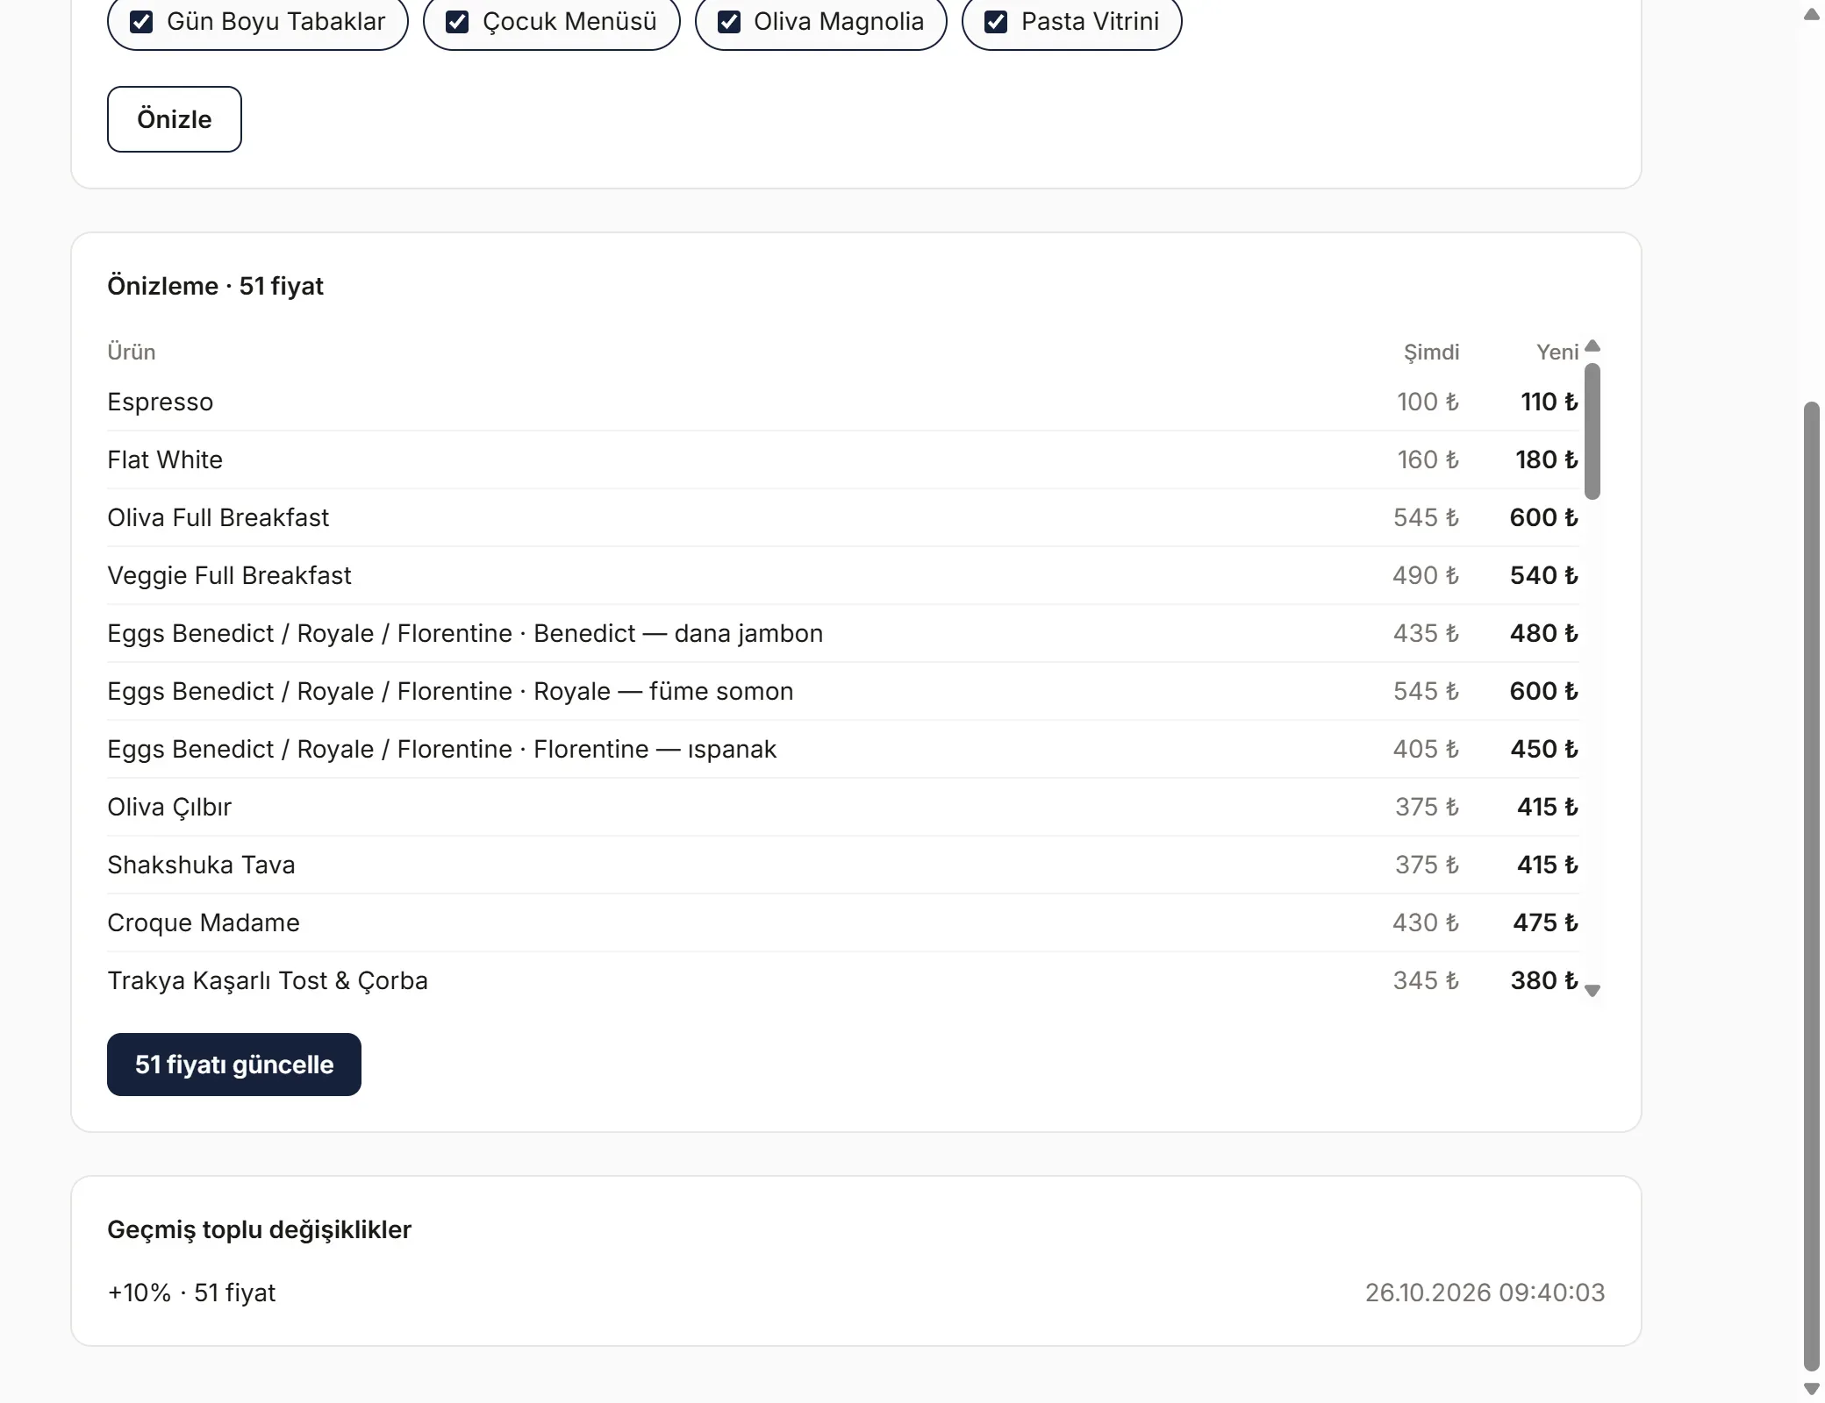Click Oliva Full Breakfast product name
1825x1403 pixels.
click(218, 517)
